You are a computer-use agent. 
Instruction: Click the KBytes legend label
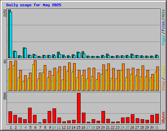tap(163, 118)
